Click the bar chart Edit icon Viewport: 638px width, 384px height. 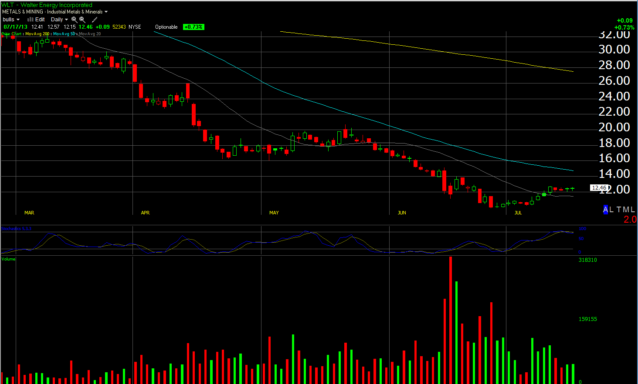coord(31,20)
